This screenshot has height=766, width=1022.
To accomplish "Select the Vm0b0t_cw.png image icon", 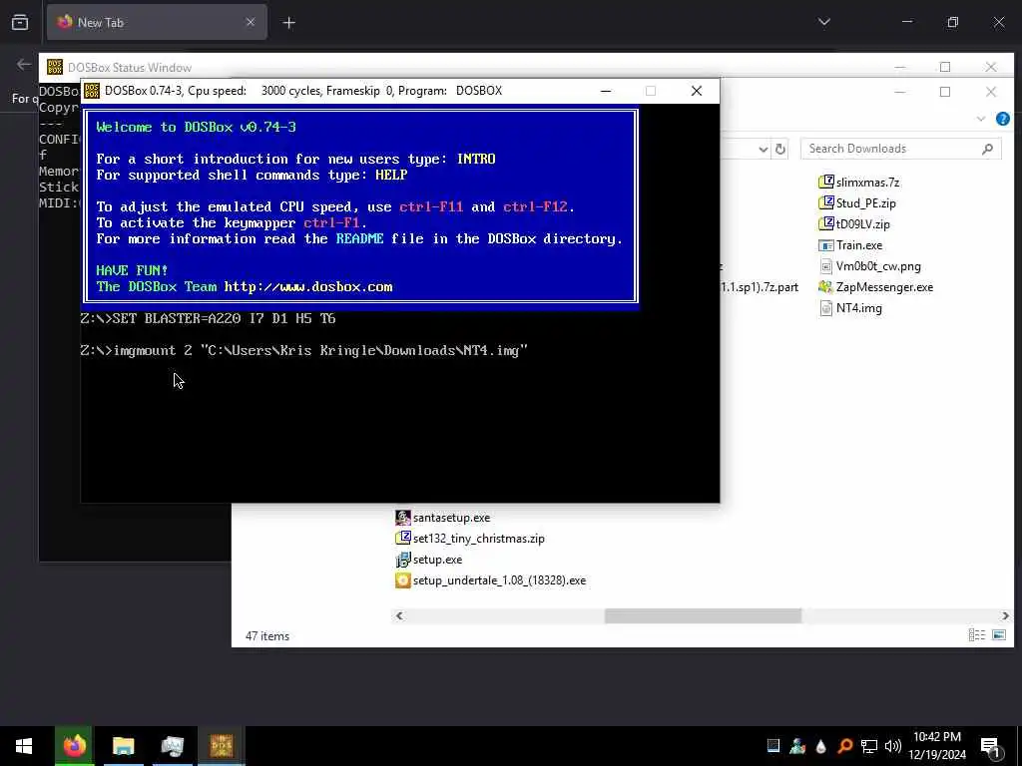I will click(x=825, y=265).
